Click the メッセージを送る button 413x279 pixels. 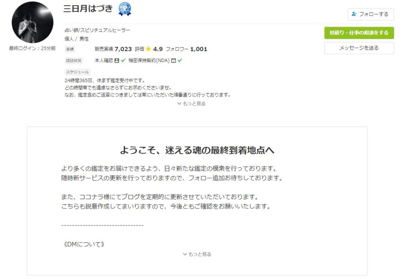[x=359, y=48]
